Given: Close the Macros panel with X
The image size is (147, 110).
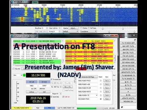Looking at the screenshot, I should coord(134,35).
